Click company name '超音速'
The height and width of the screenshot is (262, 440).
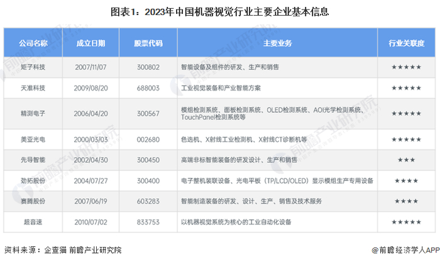click(x=33, y=222)
